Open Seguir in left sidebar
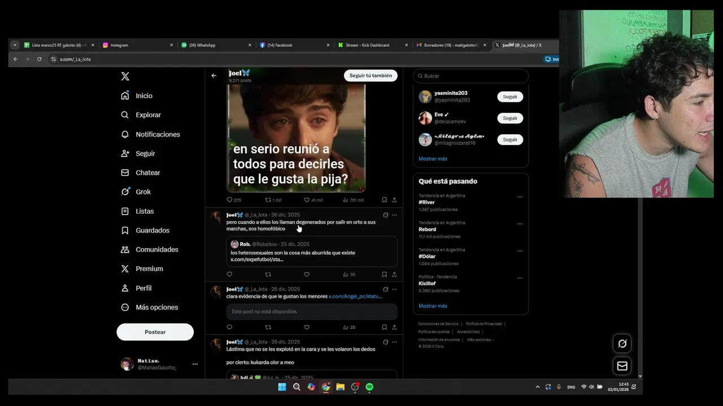 click(138, 153)
